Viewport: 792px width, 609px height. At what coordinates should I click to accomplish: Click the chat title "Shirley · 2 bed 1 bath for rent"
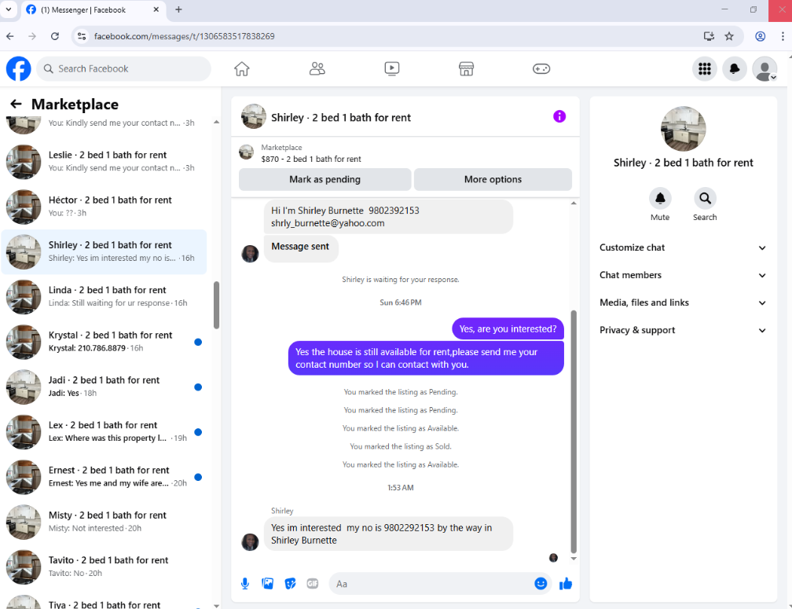341,118
